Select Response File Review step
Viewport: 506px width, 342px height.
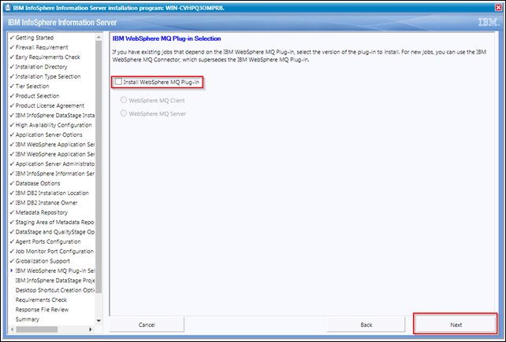click(x=42, y=310)
